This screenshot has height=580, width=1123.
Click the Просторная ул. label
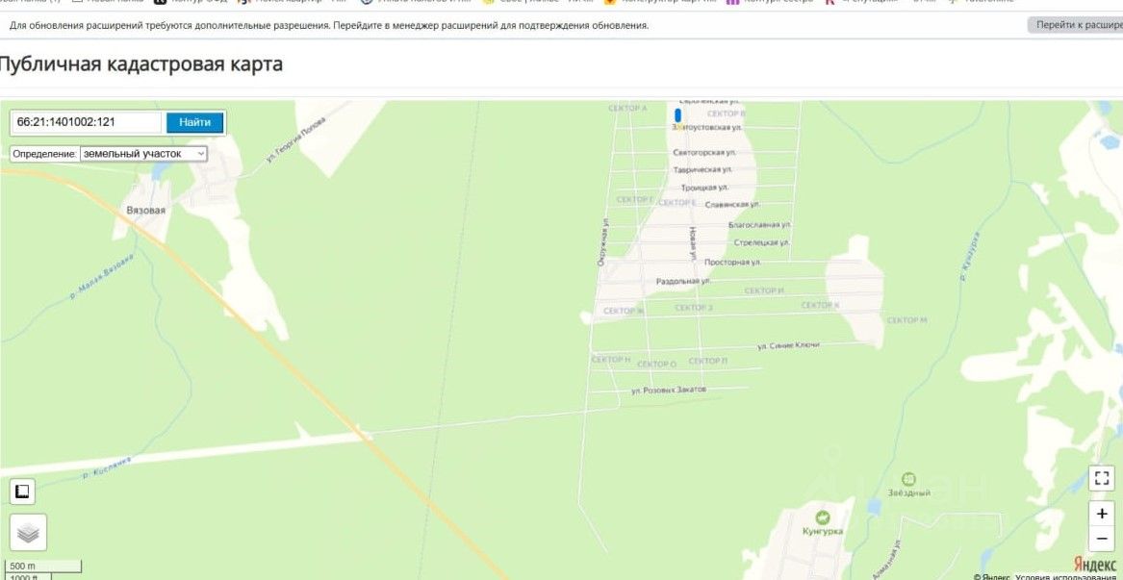point(732,262)
